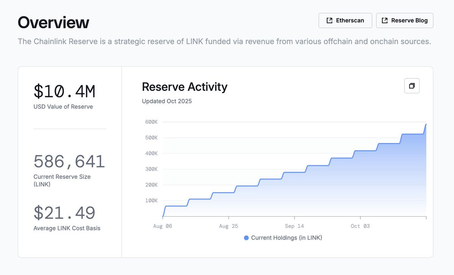Click the USD Value of Reserve label
454x275 pixels.
pos(63,107)
